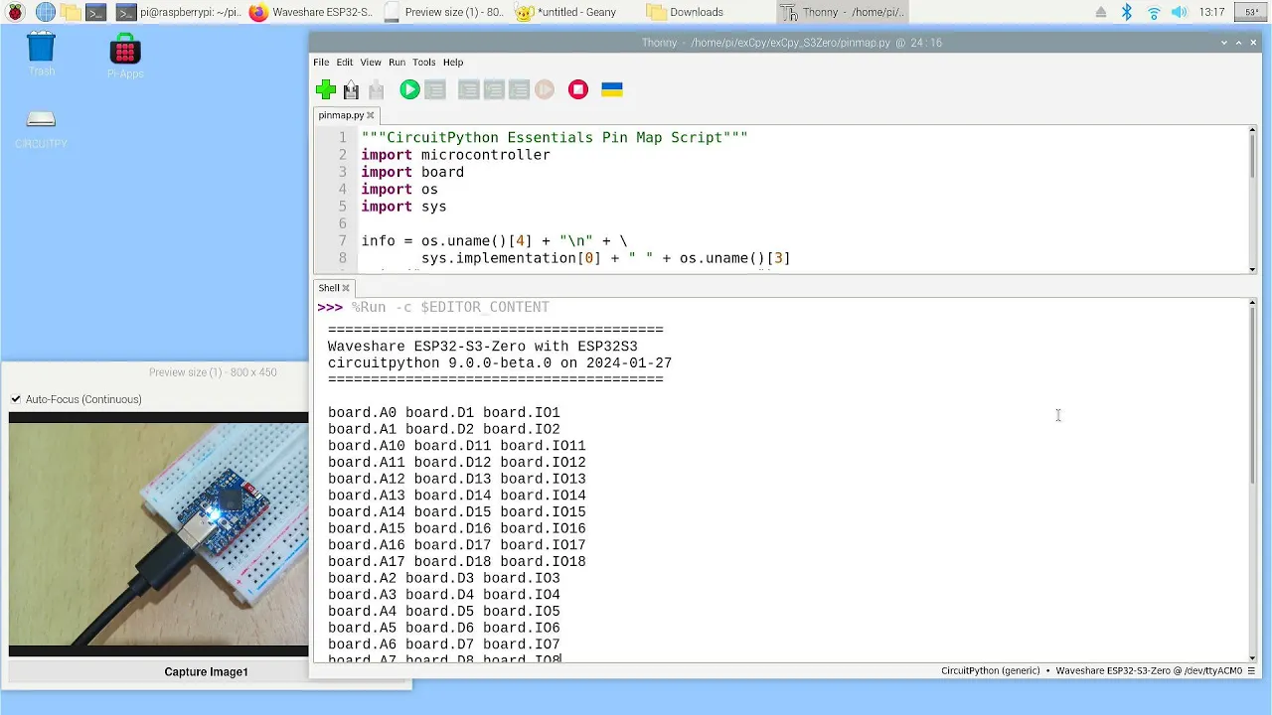This screenshot has height=715, width=1272.
Task: Stop the backend with red stop icon
Action: coord(578,90)
